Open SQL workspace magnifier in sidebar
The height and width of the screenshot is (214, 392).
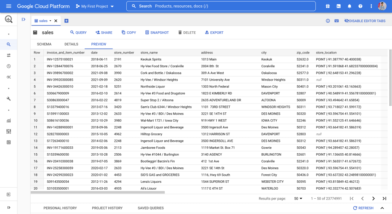(8, 44)
